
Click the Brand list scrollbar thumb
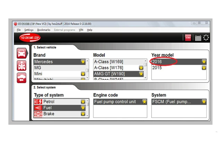(87, 70)
